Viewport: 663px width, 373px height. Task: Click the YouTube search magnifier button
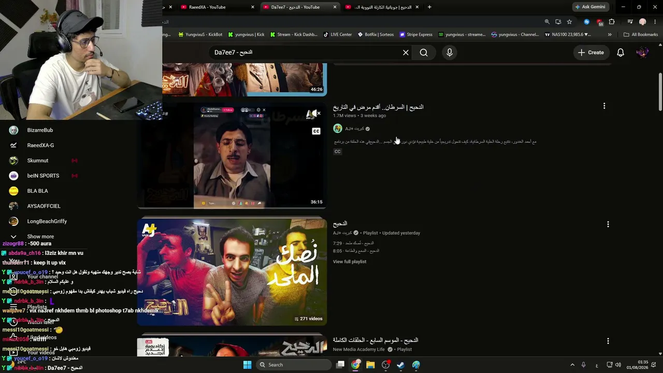(x=424, y=52)
